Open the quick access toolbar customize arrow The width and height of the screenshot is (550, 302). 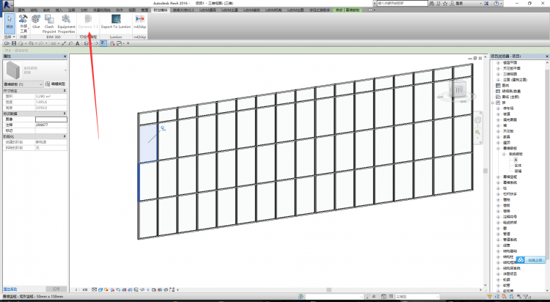[x=128, y=43]
